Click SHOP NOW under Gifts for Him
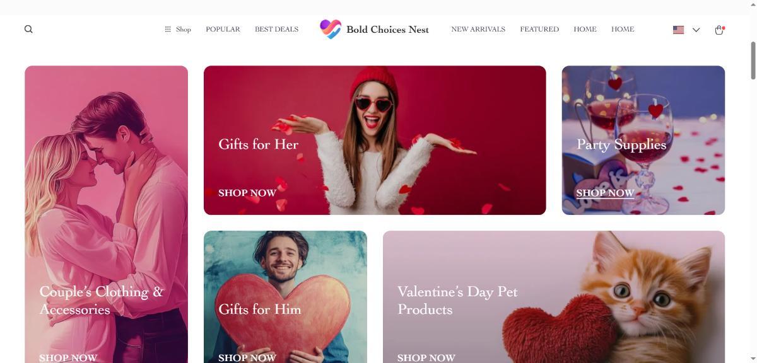757x363 pixels. (247, 357)
